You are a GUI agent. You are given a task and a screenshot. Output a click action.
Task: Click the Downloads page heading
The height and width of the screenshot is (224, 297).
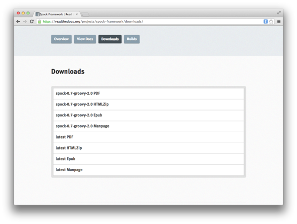pyautogui.click(x=68, y=72)
